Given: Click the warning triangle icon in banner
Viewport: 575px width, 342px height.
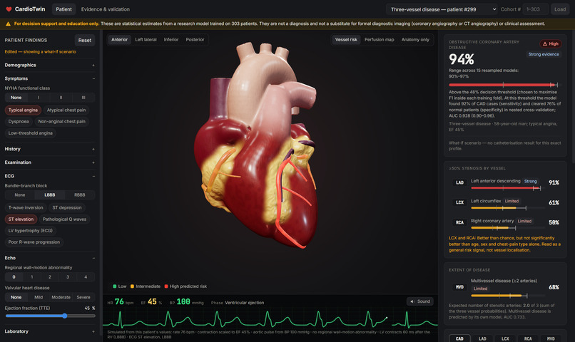Looking at the screenshot, I should tap(8, 24).
